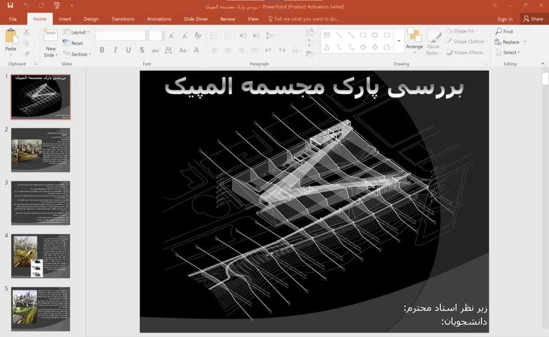Click the Font Color A icon

pyautogui.click(x=197, y=50)
